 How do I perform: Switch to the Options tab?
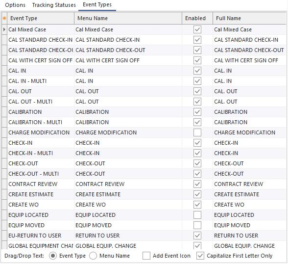(15, 5)
